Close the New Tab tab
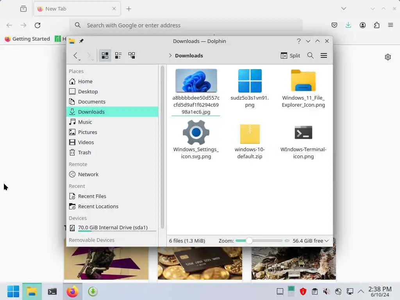 [114, 9]
